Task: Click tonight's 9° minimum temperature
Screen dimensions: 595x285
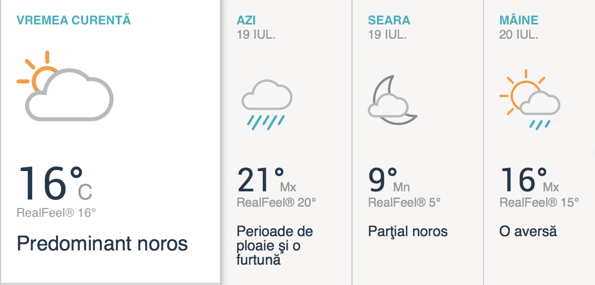Action: click(388, 180)
